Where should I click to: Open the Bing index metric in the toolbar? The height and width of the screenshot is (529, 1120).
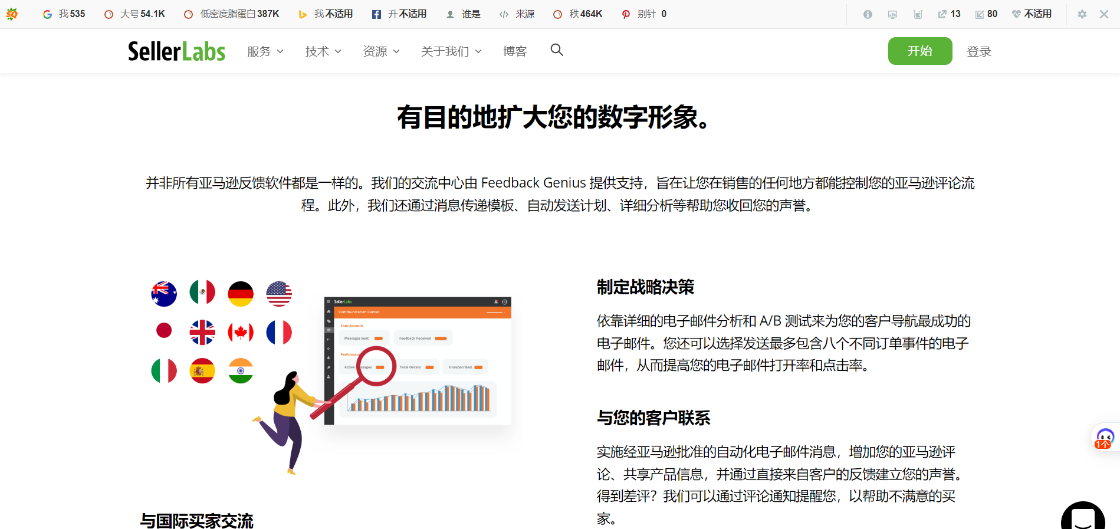(326, 14)
